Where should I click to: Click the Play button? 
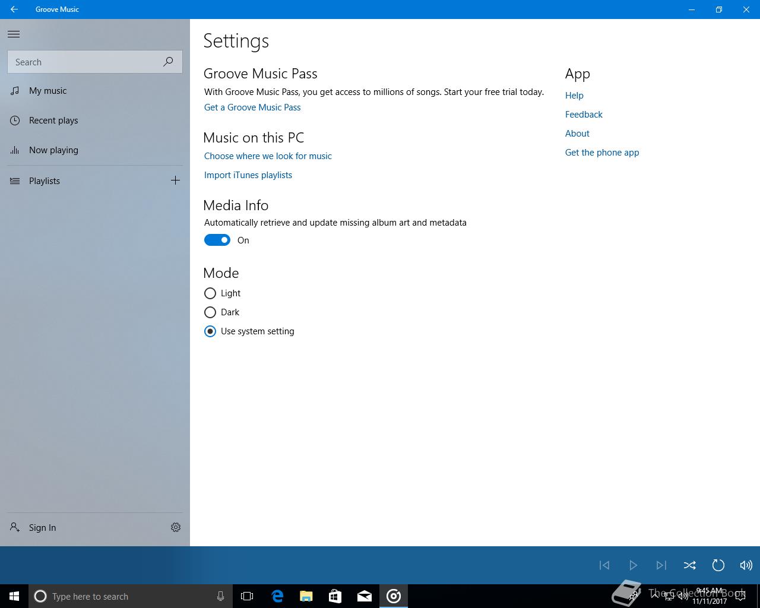pos(633,565)
